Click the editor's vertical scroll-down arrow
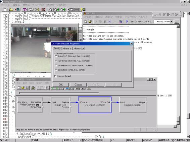 (x=188, y=137)
